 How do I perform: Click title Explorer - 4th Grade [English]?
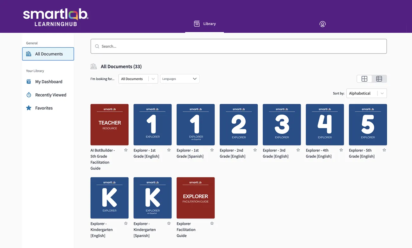click(x=319, y=153)
